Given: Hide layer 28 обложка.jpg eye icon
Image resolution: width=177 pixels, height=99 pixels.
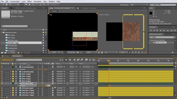Looking at the screenshot, I should point(2,88).
